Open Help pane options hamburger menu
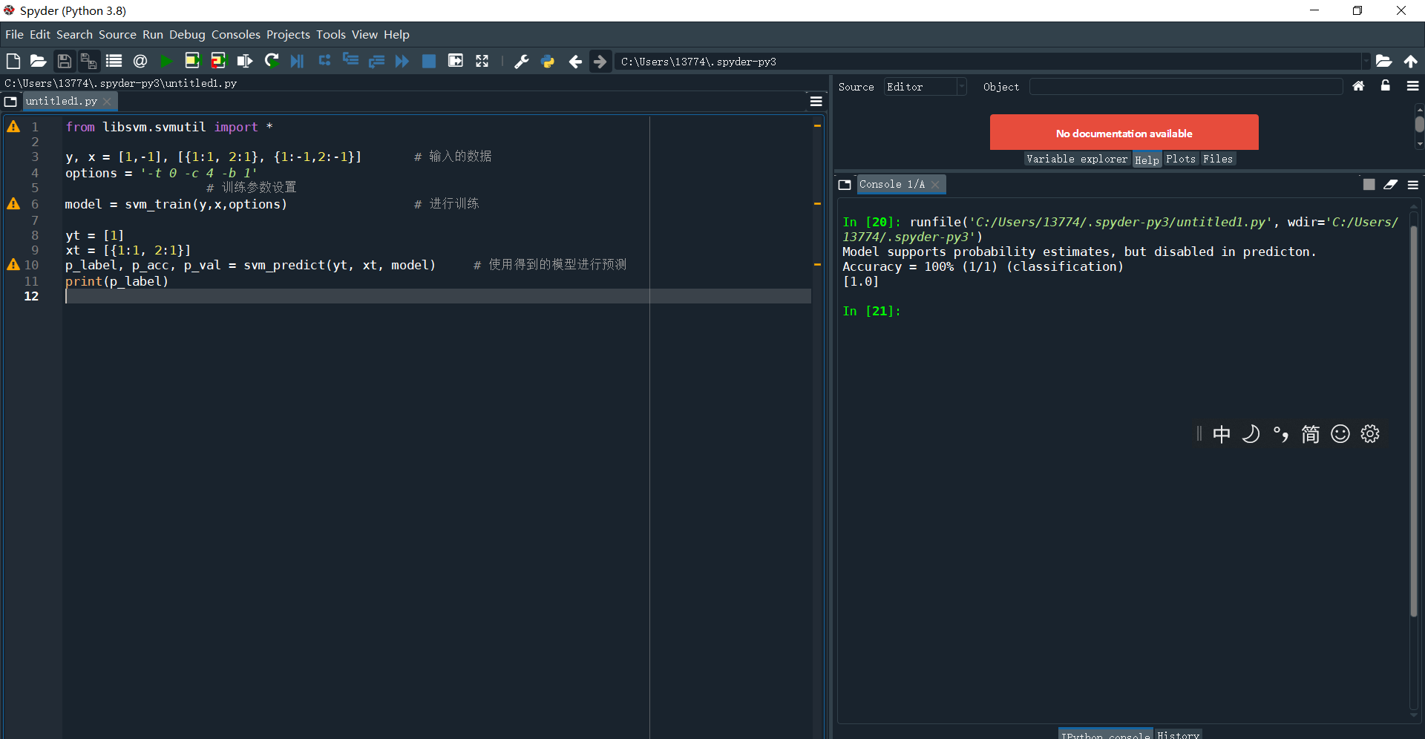The height and width of the screenshot is (739, 1425). coord(1412,86)
